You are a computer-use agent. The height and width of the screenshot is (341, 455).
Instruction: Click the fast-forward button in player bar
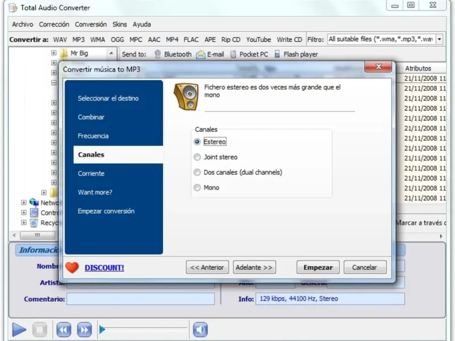click(84, 330)
